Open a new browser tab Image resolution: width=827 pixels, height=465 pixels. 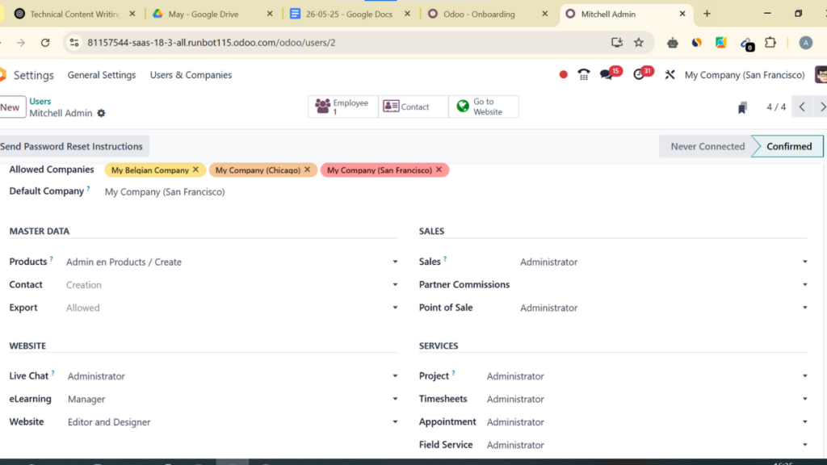[x=707, y=15]
